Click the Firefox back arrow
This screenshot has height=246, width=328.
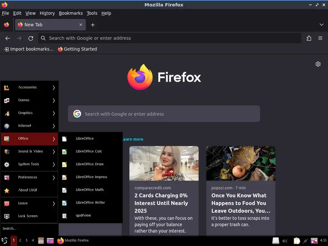click(8, 38)
